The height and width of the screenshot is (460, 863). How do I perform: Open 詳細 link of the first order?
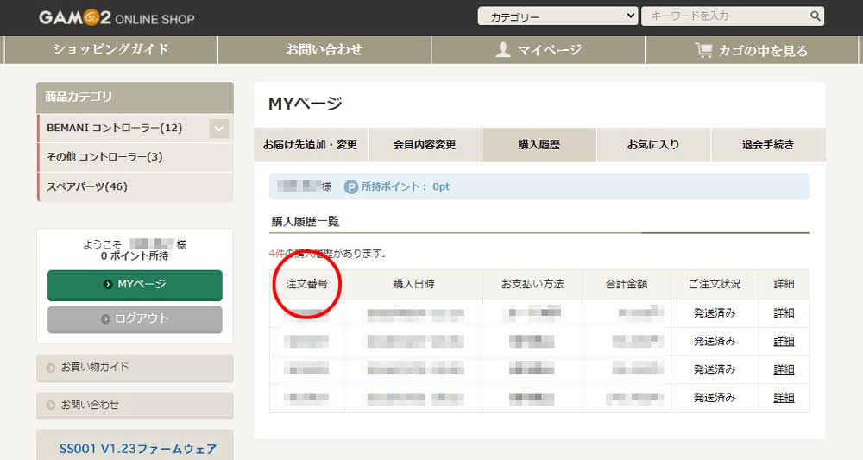click(x=784, y=313)
